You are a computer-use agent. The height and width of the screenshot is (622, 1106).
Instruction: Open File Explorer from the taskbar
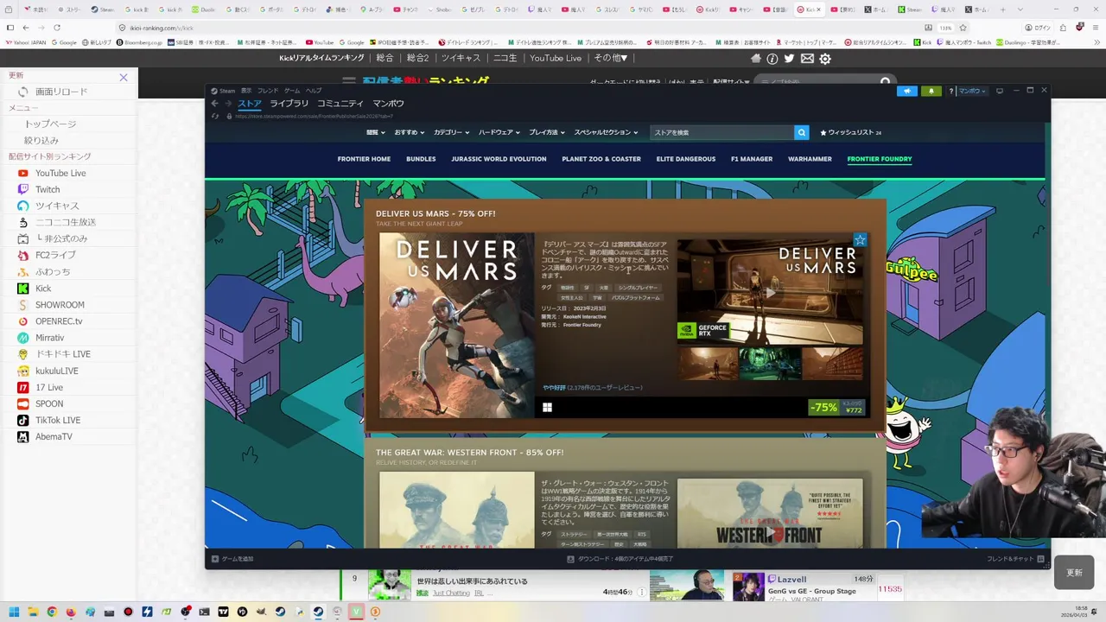coord(33,612)
